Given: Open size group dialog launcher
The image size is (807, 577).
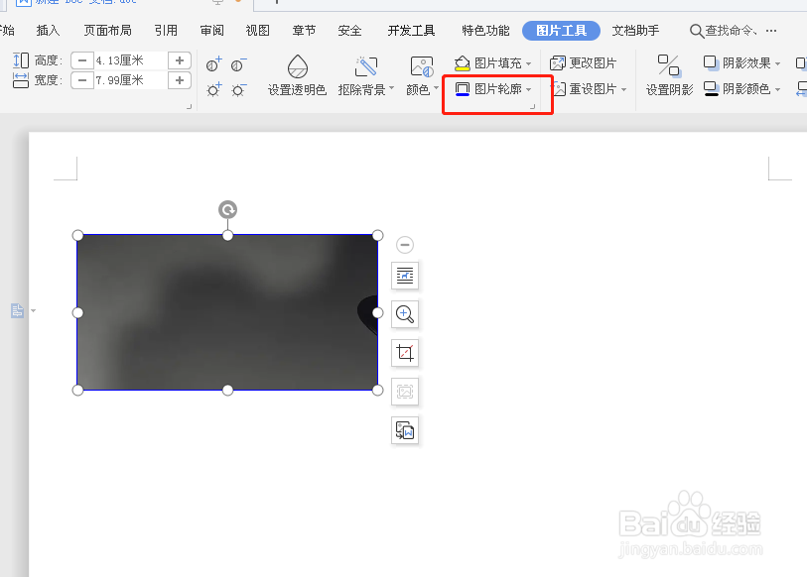Looking at the screenshot, I should [189, 106].
